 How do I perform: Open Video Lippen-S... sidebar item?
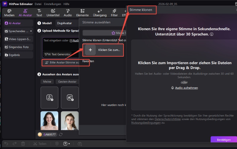coord(18,39)
